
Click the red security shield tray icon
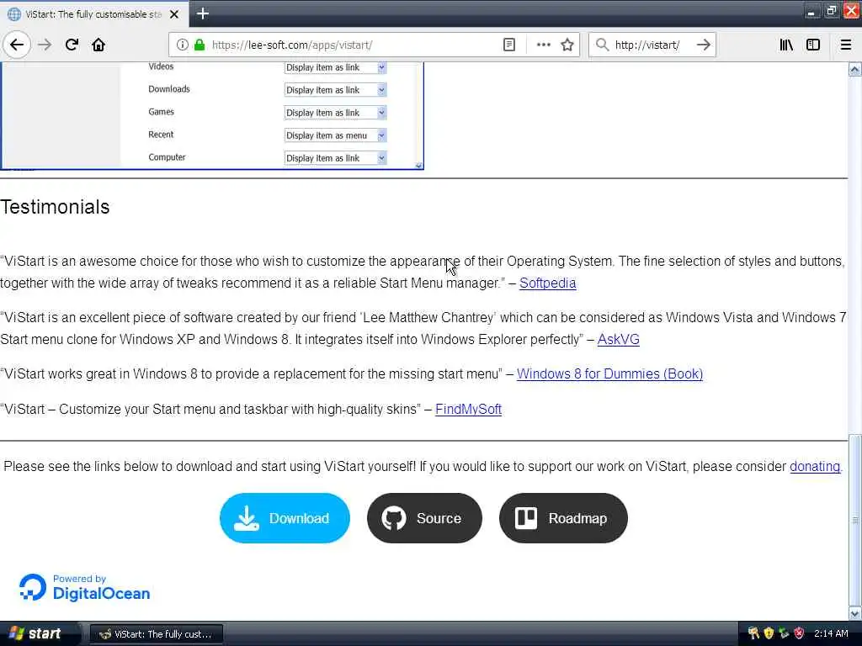(x=799, y=633)
